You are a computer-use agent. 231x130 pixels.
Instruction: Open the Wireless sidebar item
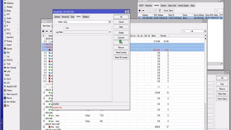[9, 7]
